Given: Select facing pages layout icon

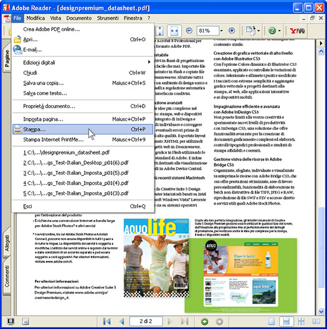Looking at the screenshot, I should pos(316,322).
